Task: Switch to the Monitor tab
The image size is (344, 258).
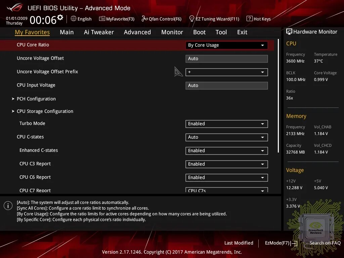Action: pos(172,32)
